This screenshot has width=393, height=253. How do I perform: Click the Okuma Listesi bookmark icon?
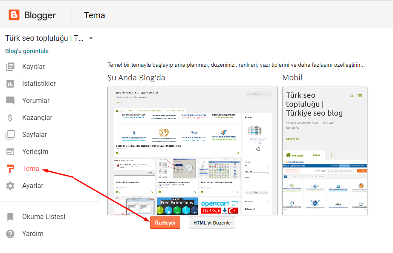pyautogui.click(x=10, y=216)
